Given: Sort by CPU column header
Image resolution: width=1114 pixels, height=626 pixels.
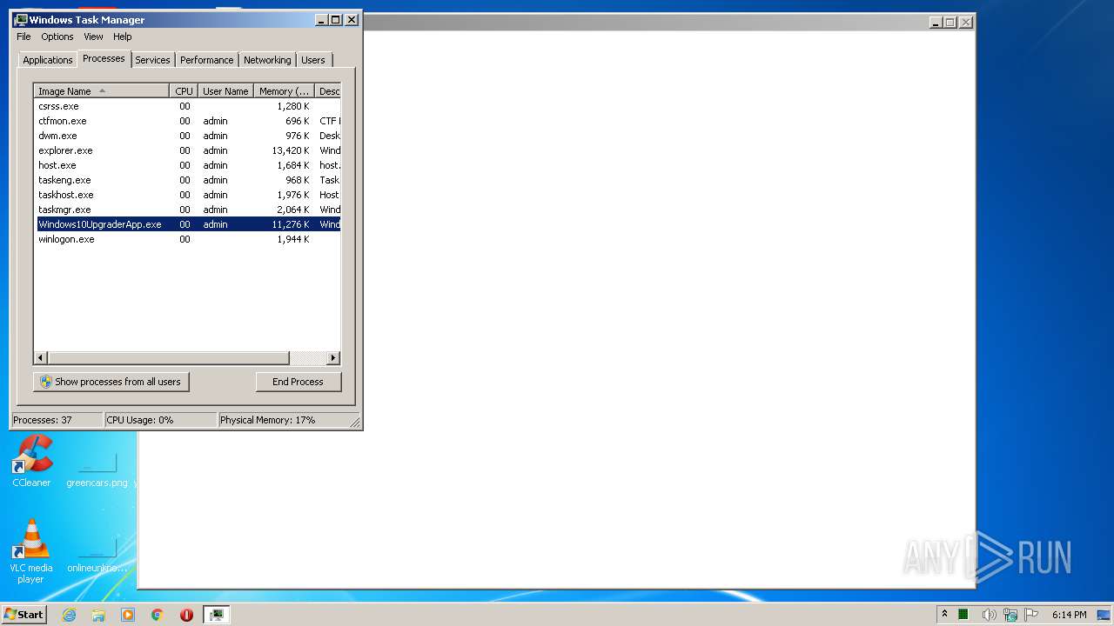Looking at the screenshot, I should pyautogui.click(x=183, y=91).
